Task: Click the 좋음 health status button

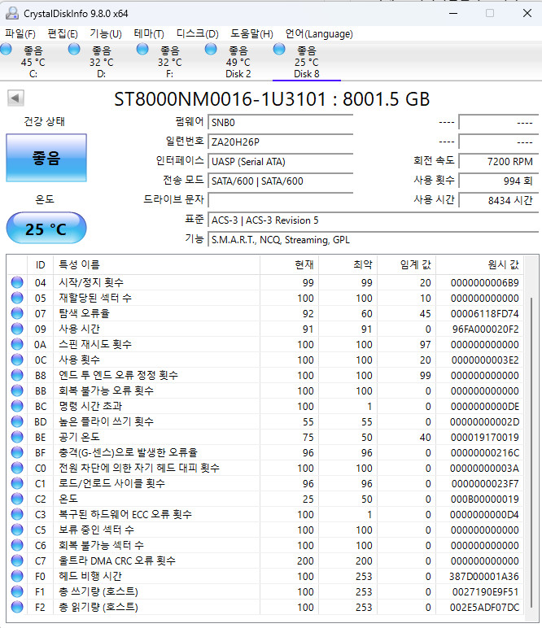Action: [x=46, y=158]
